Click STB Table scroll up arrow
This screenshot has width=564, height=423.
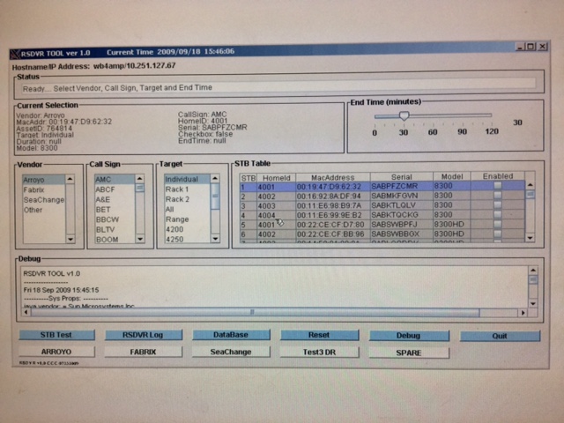point(530,185)
